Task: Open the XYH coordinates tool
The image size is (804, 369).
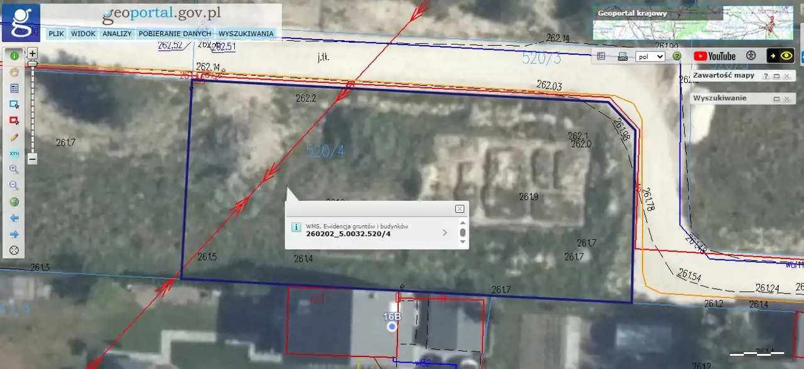Action: point(14,153)
